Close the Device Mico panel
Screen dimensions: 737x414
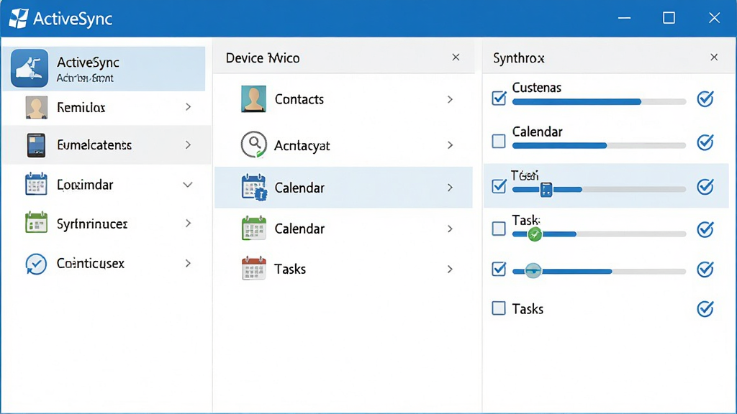456,57
